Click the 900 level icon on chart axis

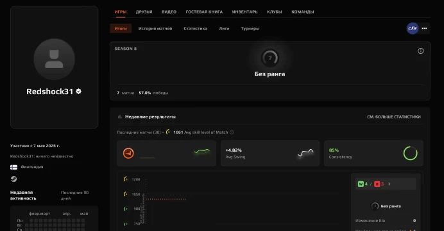[x=126, y=209]
